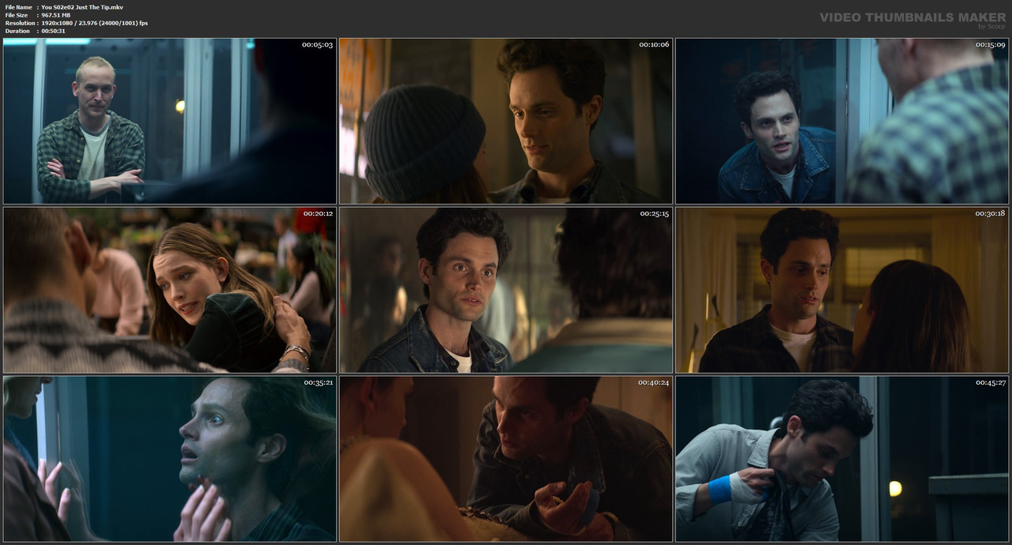Open the thumbnail timestamped 00:10:06
The image size is (1012, 545).
(x=506, y=121)
